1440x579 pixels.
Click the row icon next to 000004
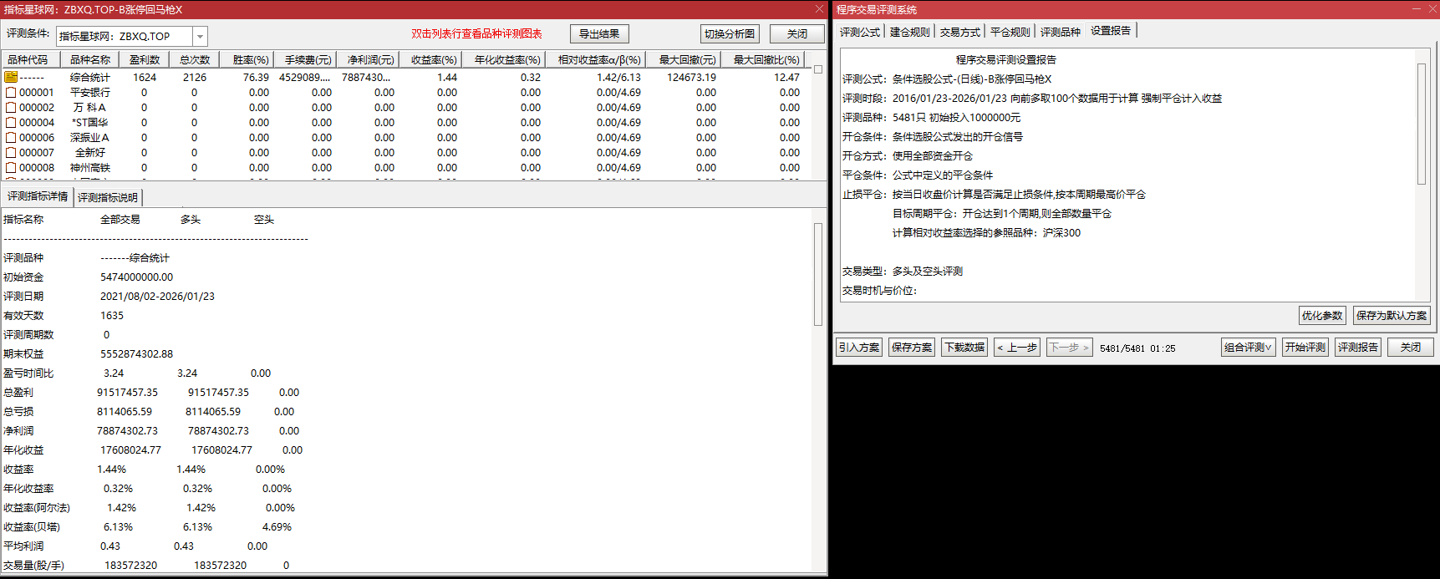point(11,123)
